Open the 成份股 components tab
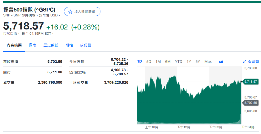 point(86,45)
